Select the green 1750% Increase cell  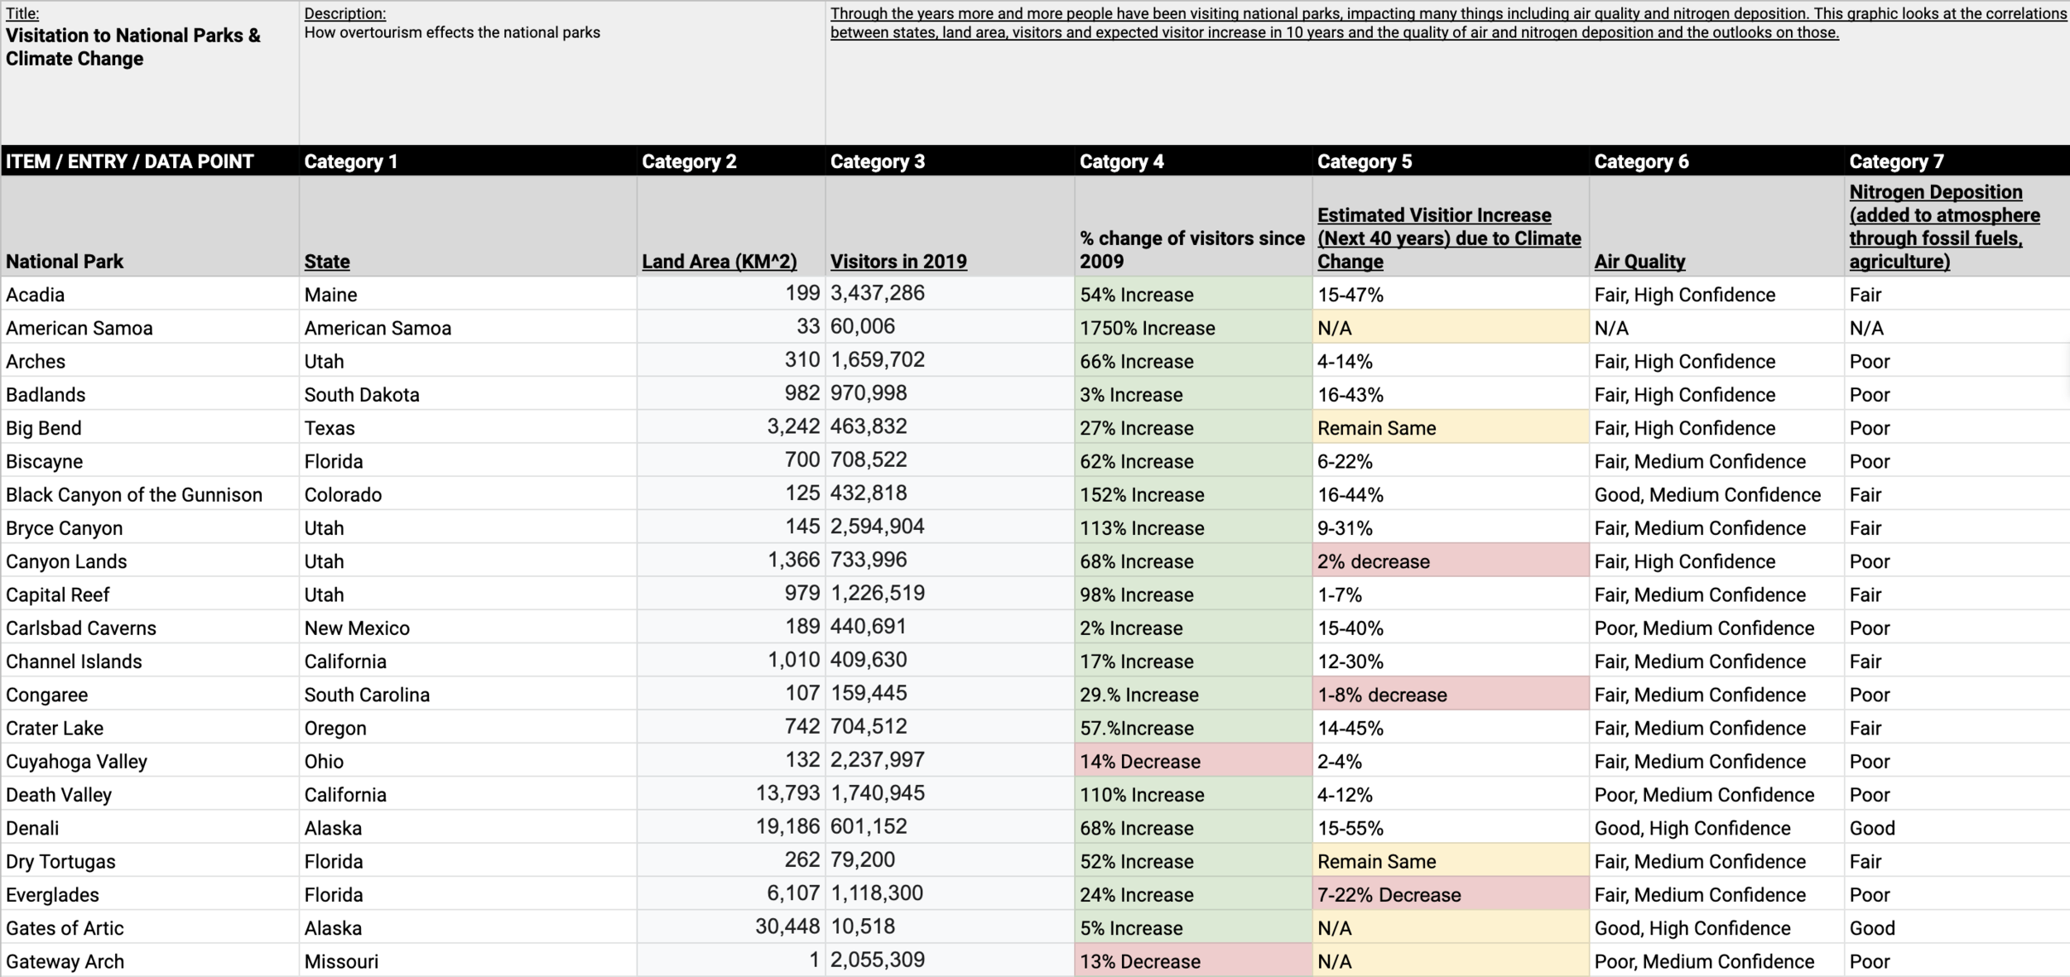tap(1147, 328)
